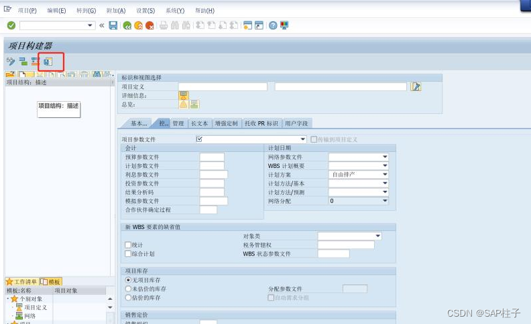Click the Print icon
Image resolution: width=531 pixels, height=324 pixels.
click(x=164, y=25)
